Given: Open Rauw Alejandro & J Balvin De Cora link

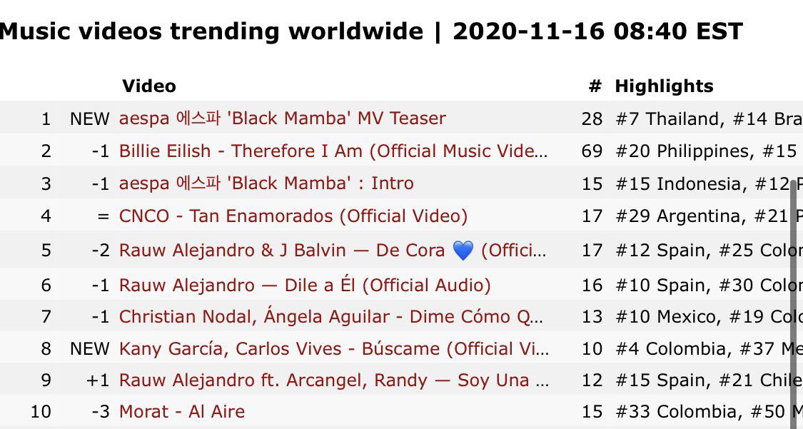Looking at the screenshot, I should (x=333, y=251).
